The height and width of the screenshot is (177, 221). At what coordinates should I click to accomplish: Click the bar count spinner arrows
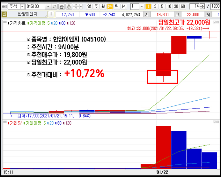point(203,6)
